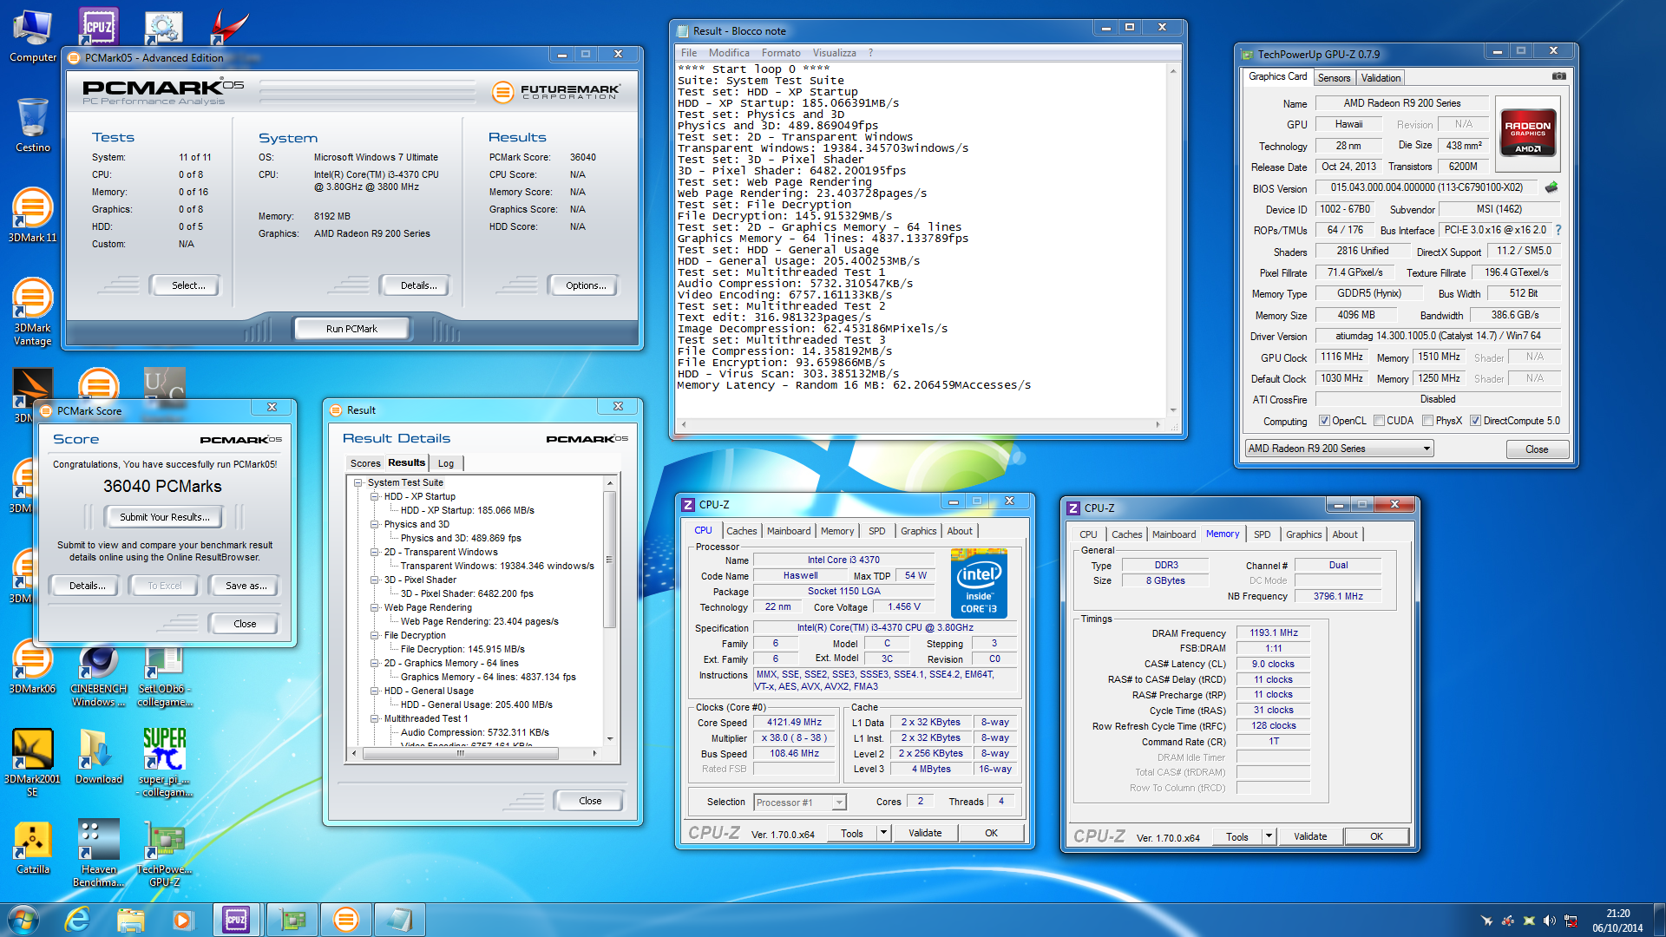Toggle the DirectCompute 5.0 checkbox
The image size is (1666, 937).
pos(1475,421)
